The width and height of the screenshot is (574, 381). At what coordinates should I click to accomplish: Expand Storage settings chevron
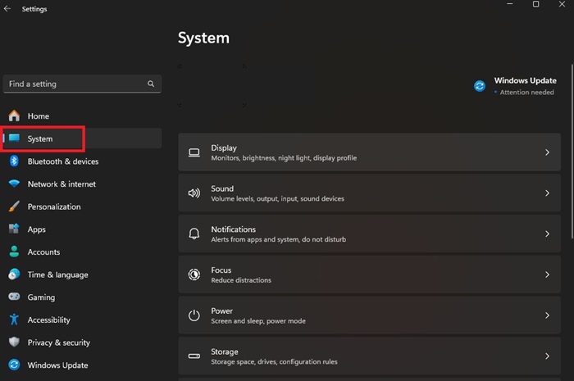[547, 356]
